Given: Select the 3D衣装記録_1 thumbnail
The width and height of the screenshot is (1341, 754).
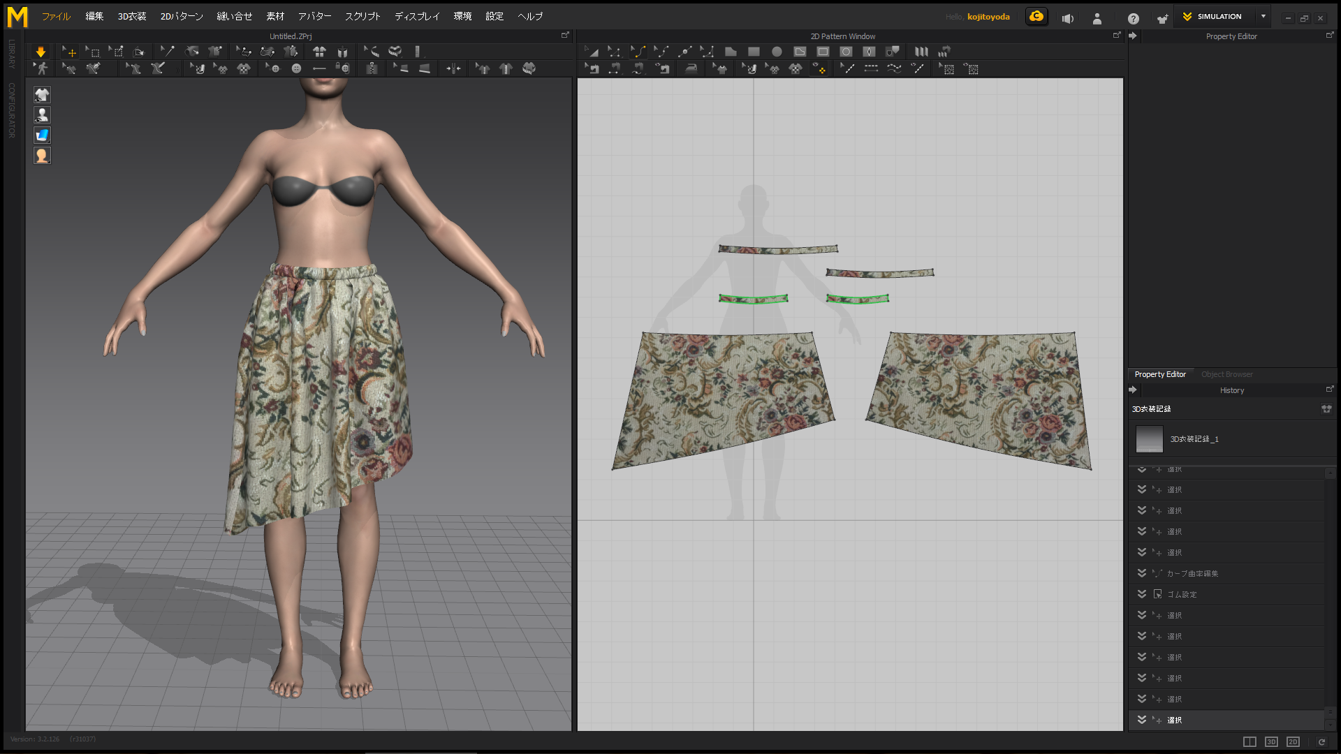Looking at the screenshot, I should click(x=1149, y=439).
